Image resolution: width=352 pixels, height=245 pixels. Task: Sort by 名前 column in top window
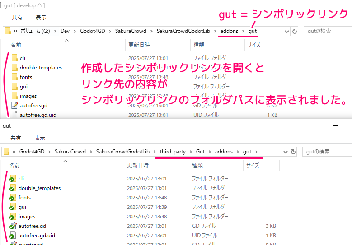[16, 45]
